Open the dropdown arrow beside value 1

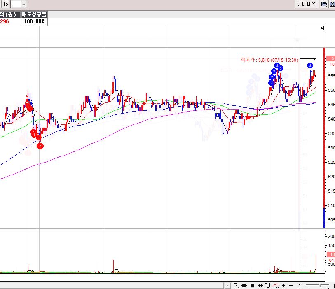[24, 4]
